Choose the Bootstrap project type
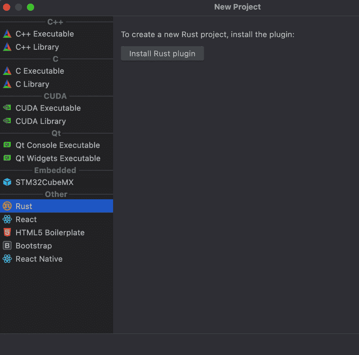Viewport: 359px width, 355px height. pyautogui.click(x=57, y=246)
